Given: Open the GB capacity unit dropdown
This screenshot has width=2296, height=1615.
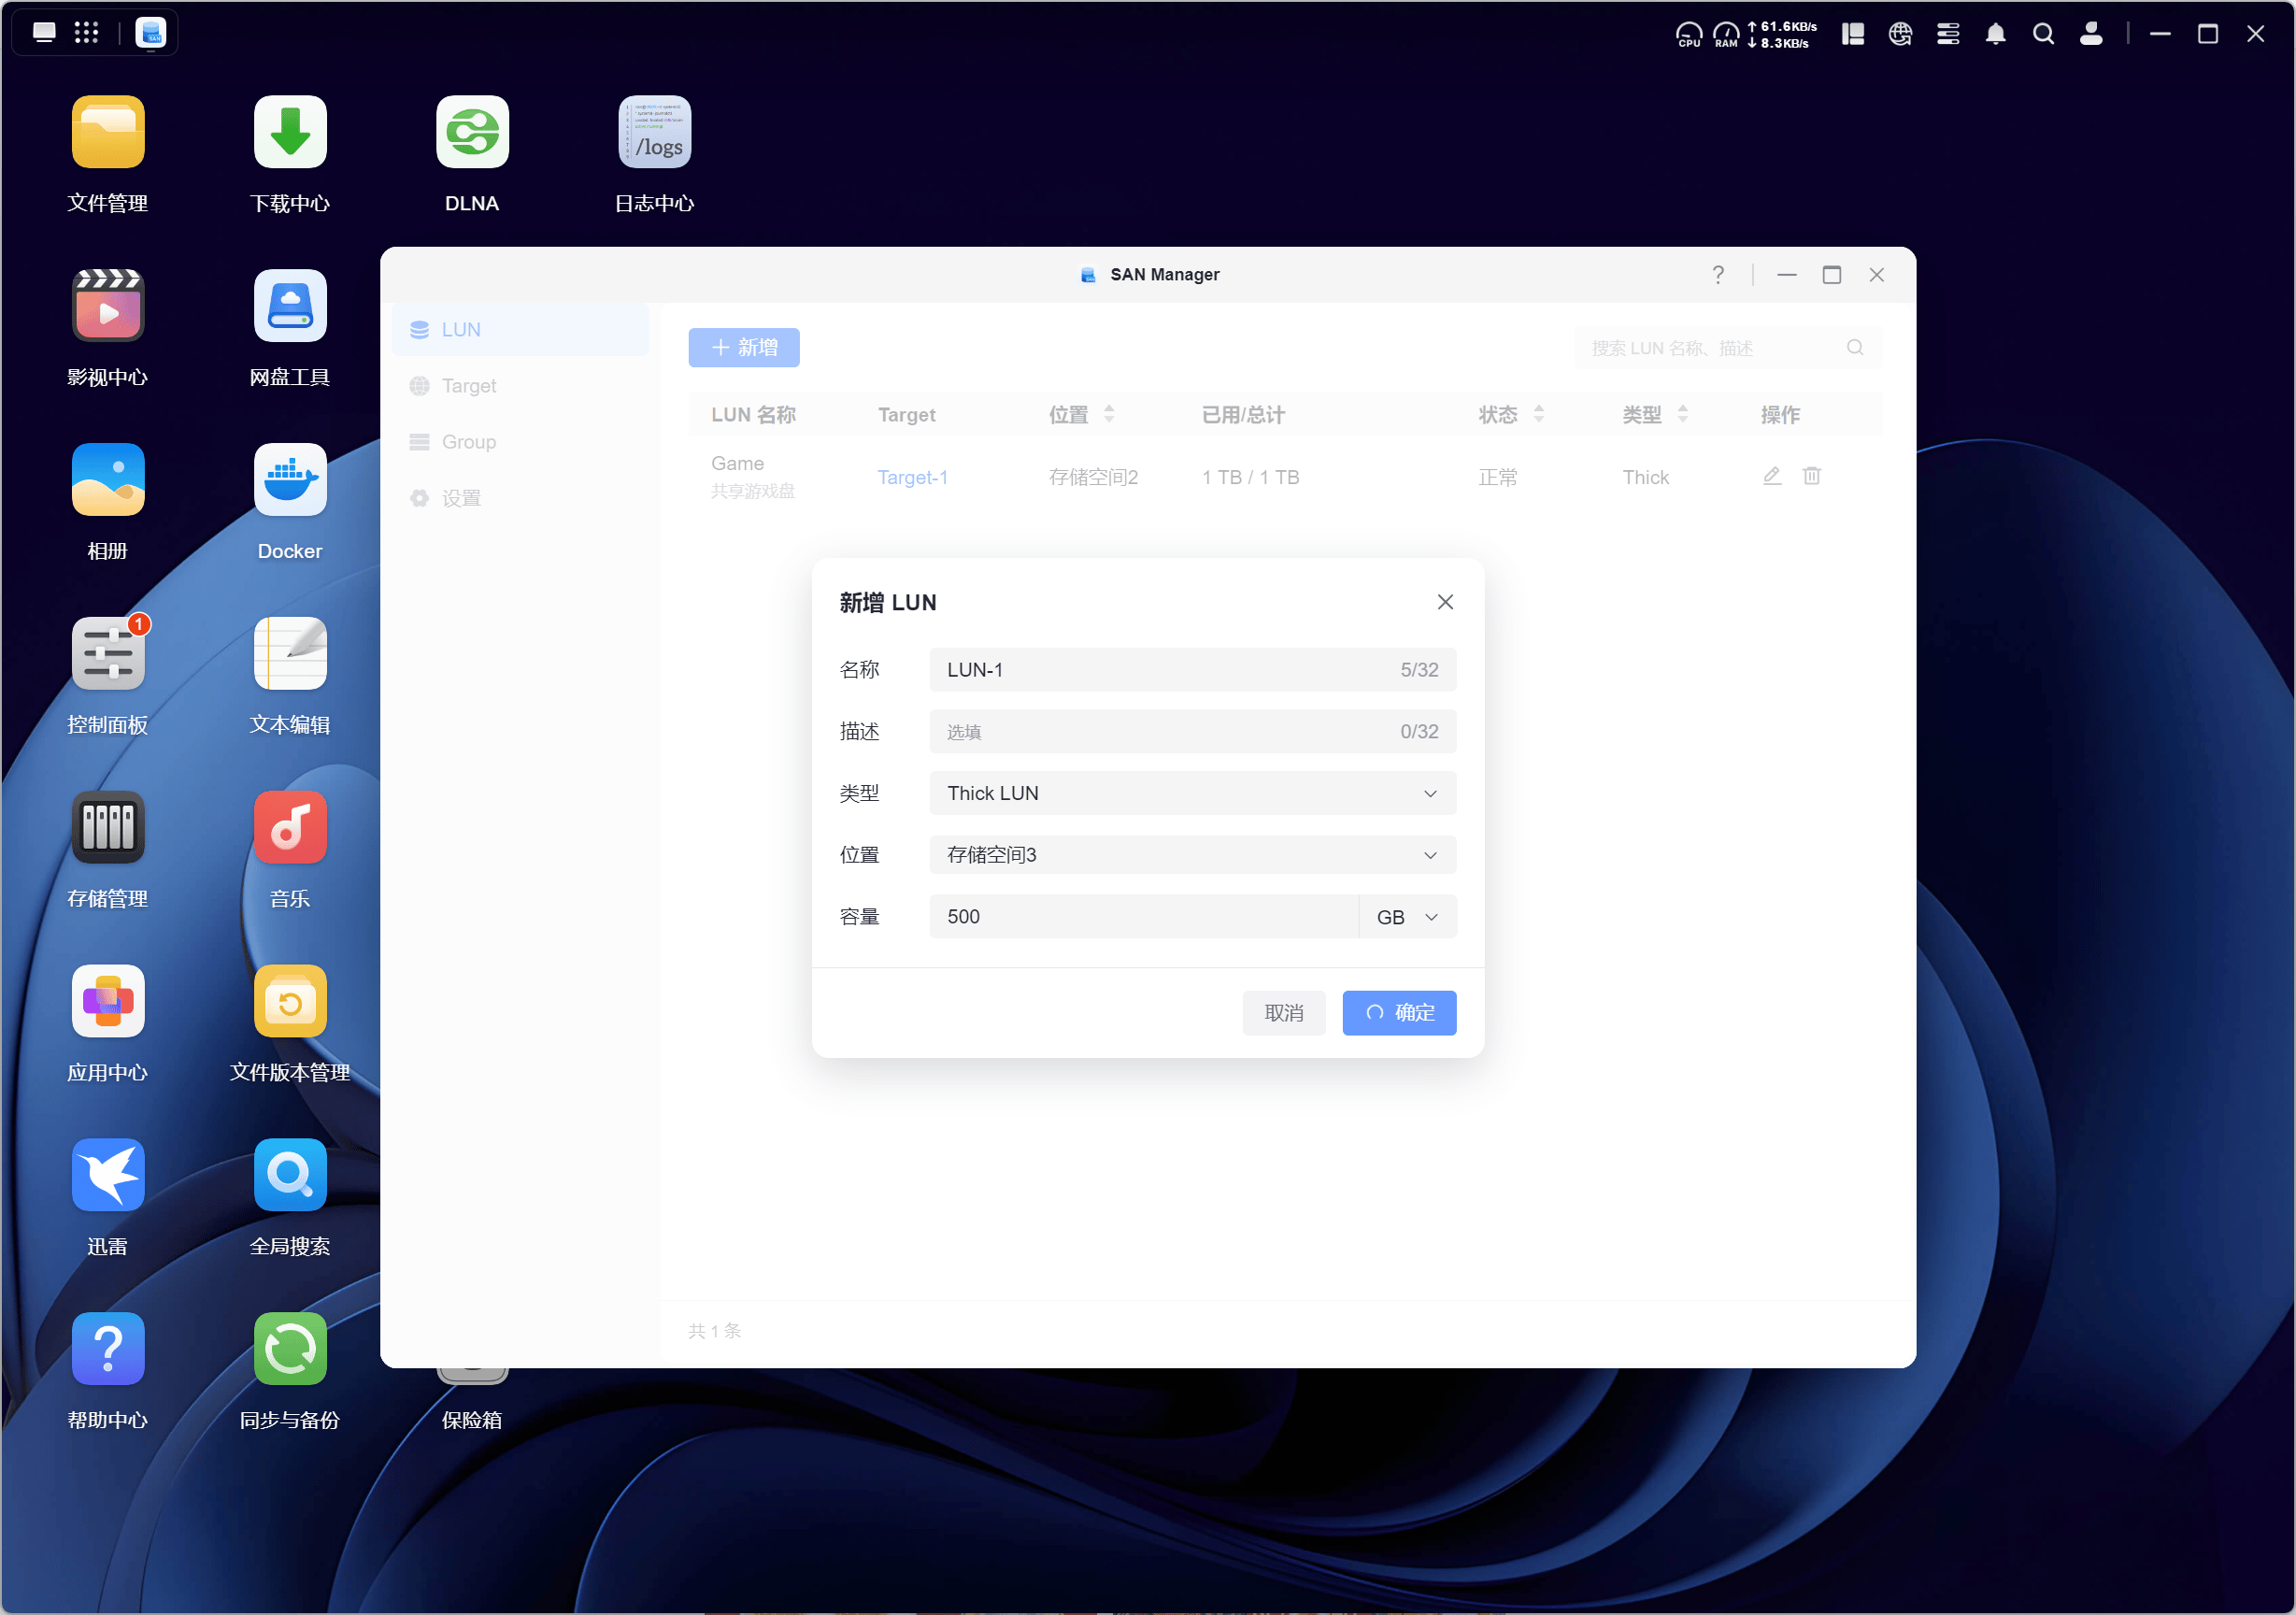Looking at the screenshot, I should 1406,917.
